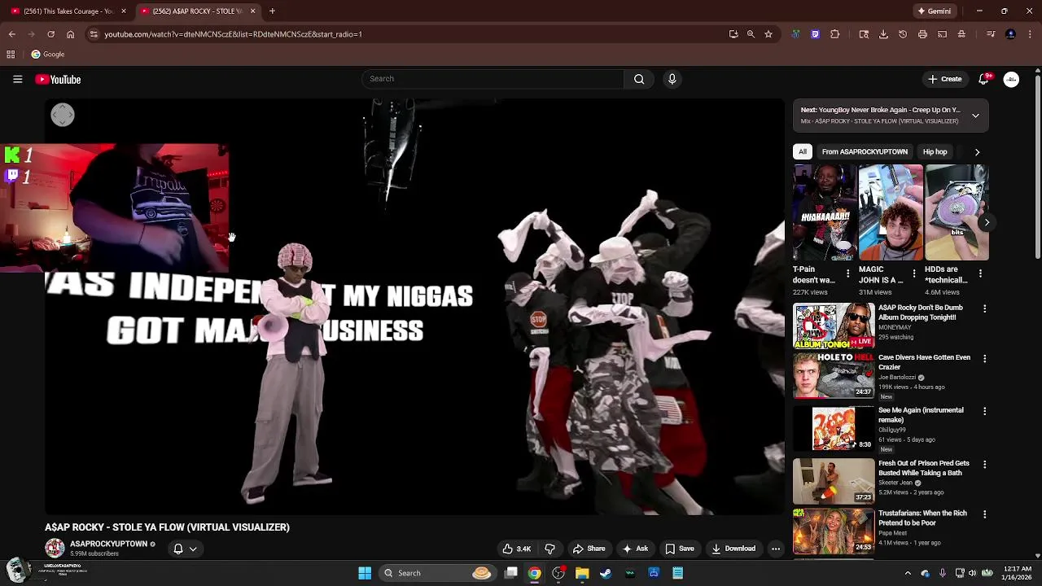Open the YouTube notifications bell
1042x586 pixels.
(x=983, y=79)
